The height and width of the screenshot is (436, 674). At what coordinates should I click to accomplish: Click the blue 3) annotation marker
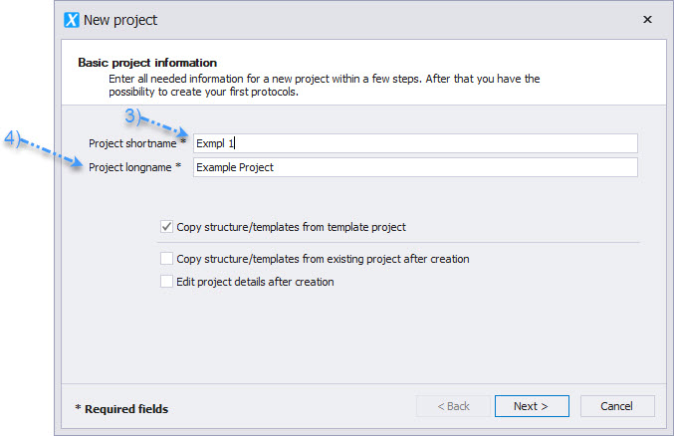coord(132,116)
